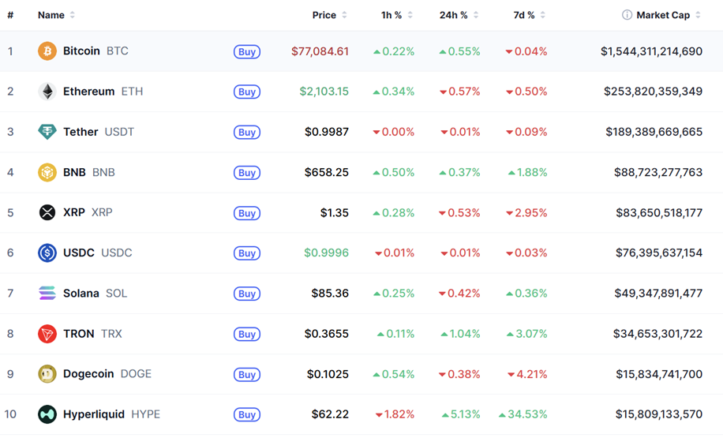Click Hyperliquid price $62.22
This screenshot has width=723, height=438.
click(330, 414)
